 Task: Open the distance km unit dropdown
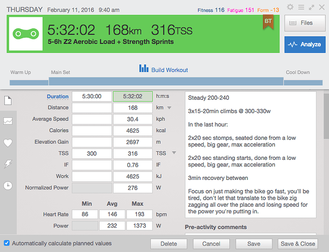point(169,108)
